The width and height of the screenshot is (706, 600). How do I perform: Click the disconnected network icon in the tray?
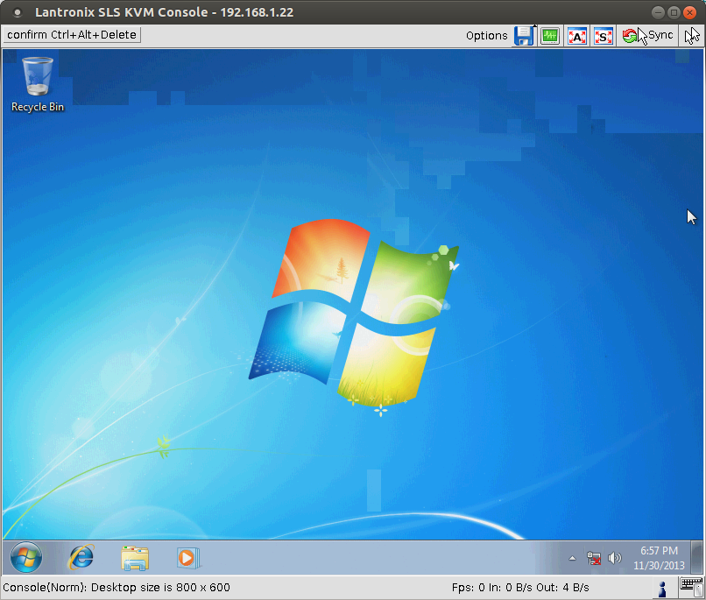(x=594, y=557)
